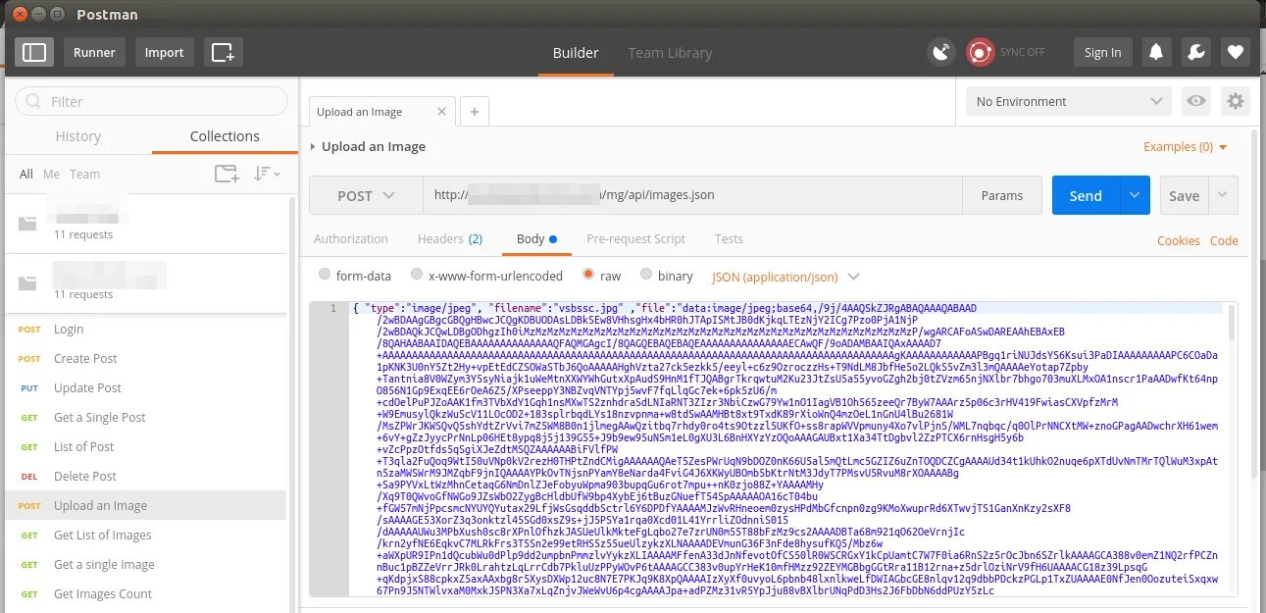Add a new request tab with plus
The image size is (1266, 613).
point(474,112)
